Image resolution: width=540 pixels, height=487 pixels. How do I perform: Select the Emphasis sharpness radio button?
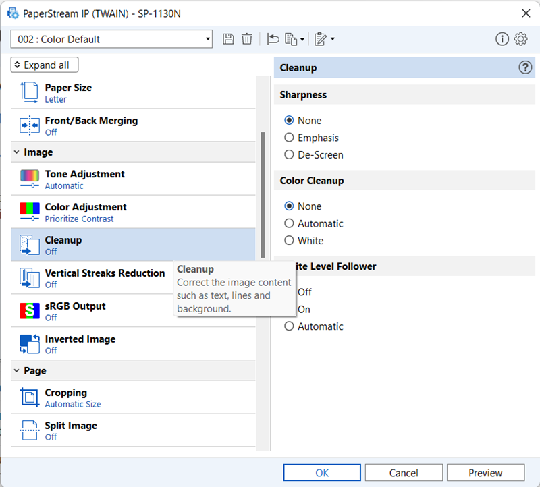coord(290,138)
